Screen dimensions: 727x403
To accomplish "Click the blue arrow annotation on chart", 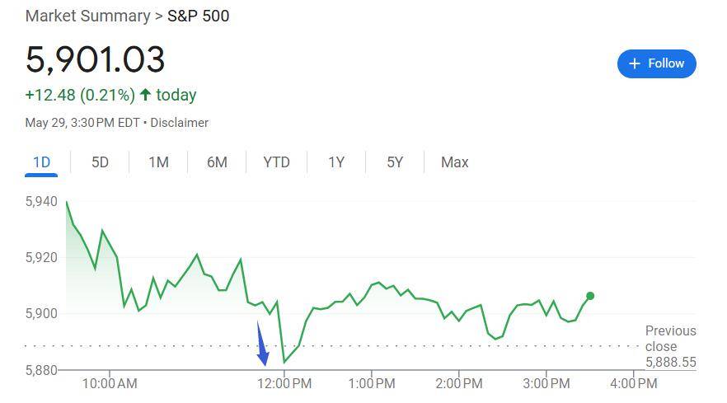I will [262, 344].
